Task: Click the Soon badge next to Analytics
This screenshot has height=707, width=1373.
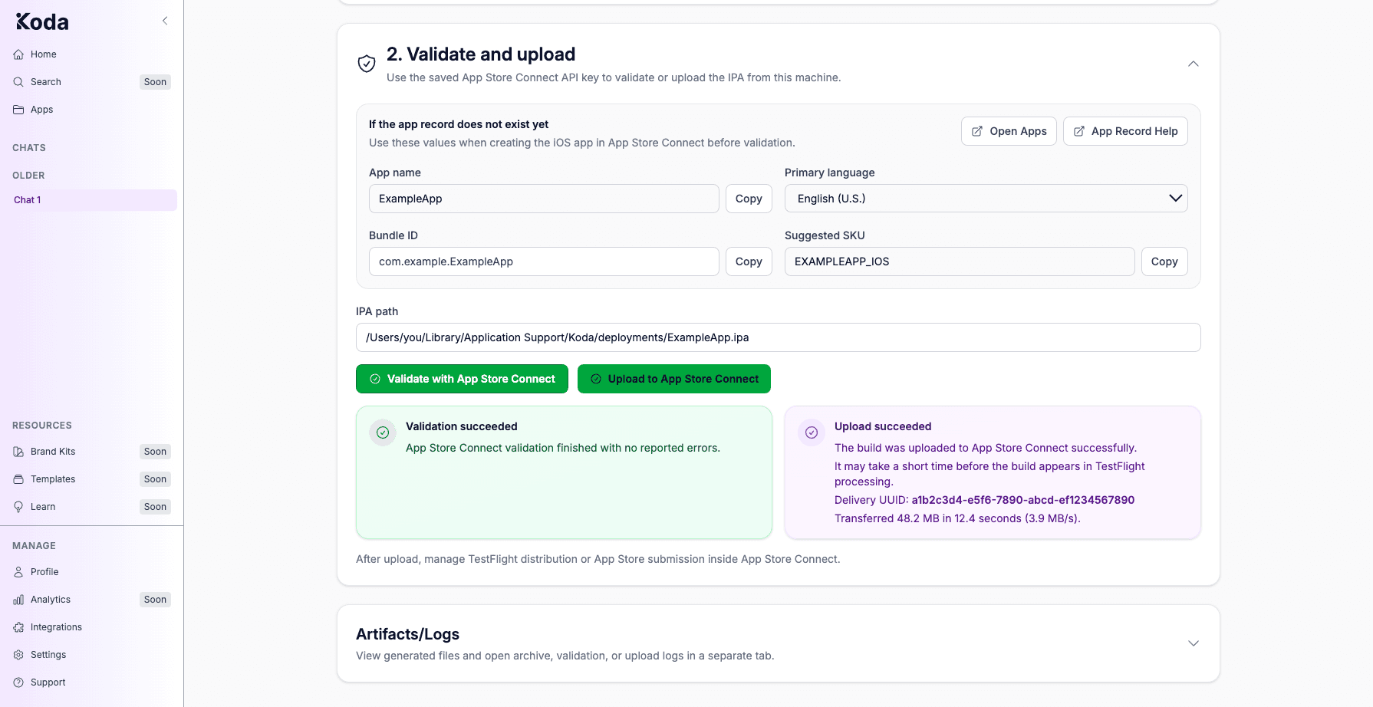Action: (155, 600)
